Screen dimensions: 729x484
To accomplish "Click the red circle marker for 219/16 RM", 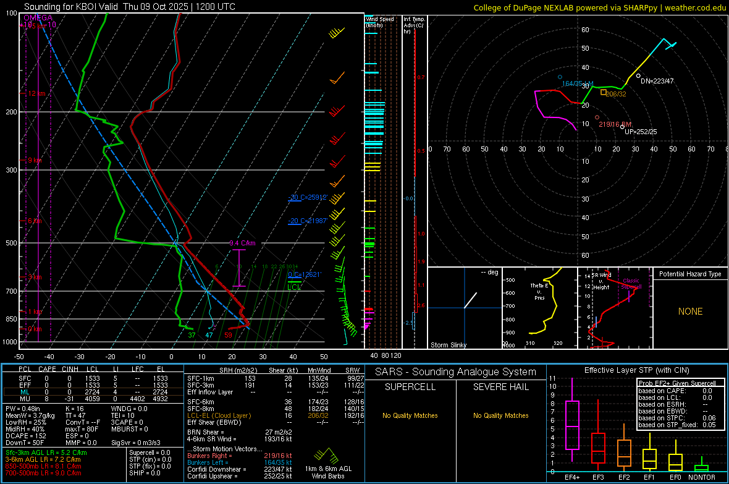I will [x=597, y=117].
